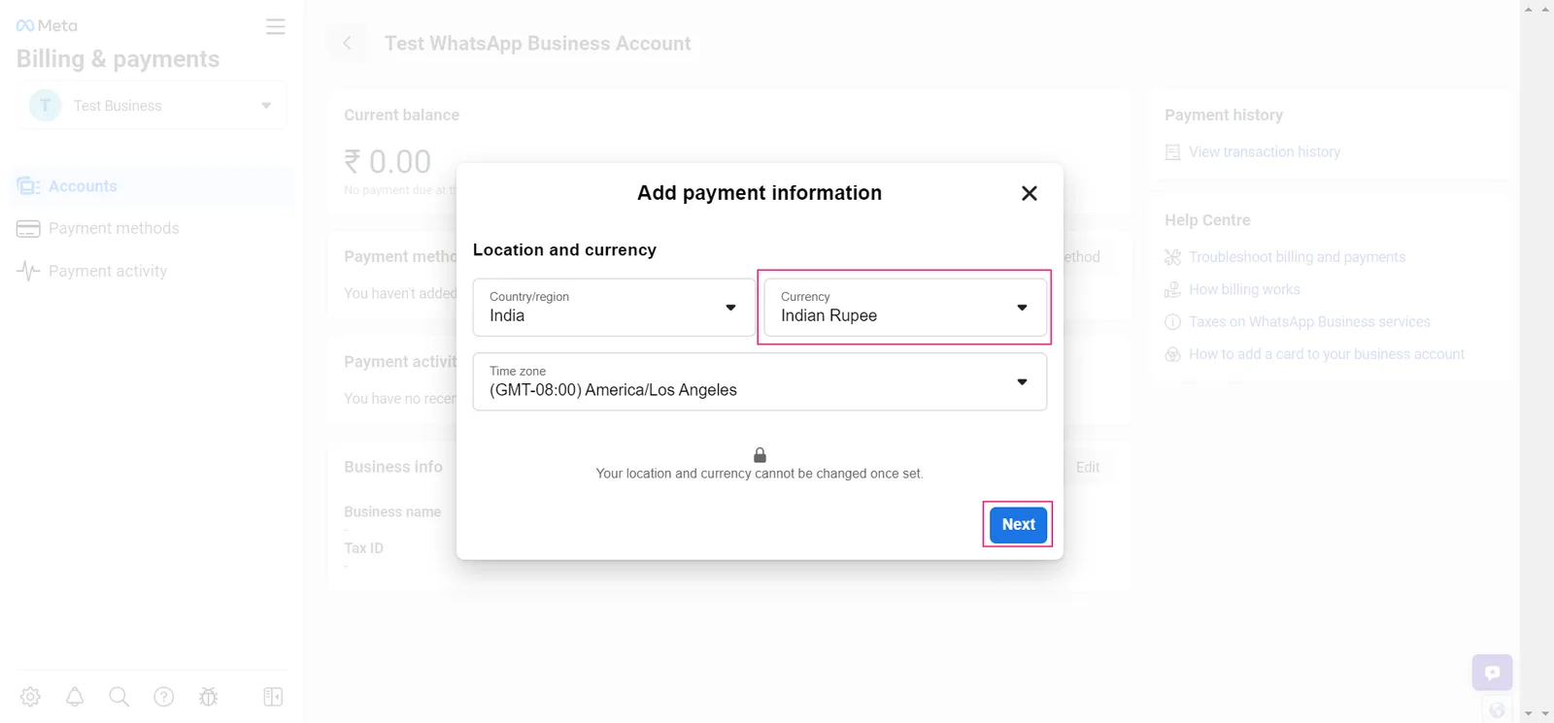This screenshot has width=1554, height=723.
Task: Click the Location and currency heading
Action: click(564, 250)
